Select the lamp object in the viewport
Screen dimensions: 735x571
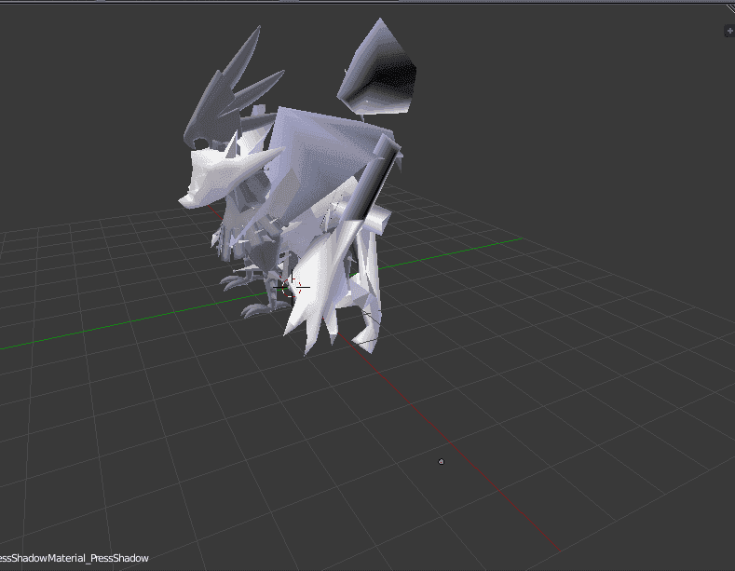pyautogui.click(x=442, y=462)
